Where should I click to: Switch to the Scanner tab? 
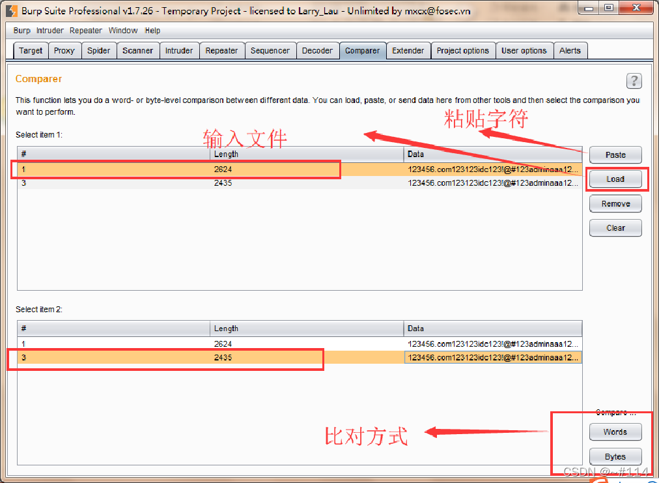tap(138, 50)
